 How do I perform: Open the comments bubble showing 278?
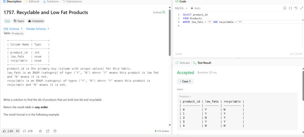click(28, 131)
